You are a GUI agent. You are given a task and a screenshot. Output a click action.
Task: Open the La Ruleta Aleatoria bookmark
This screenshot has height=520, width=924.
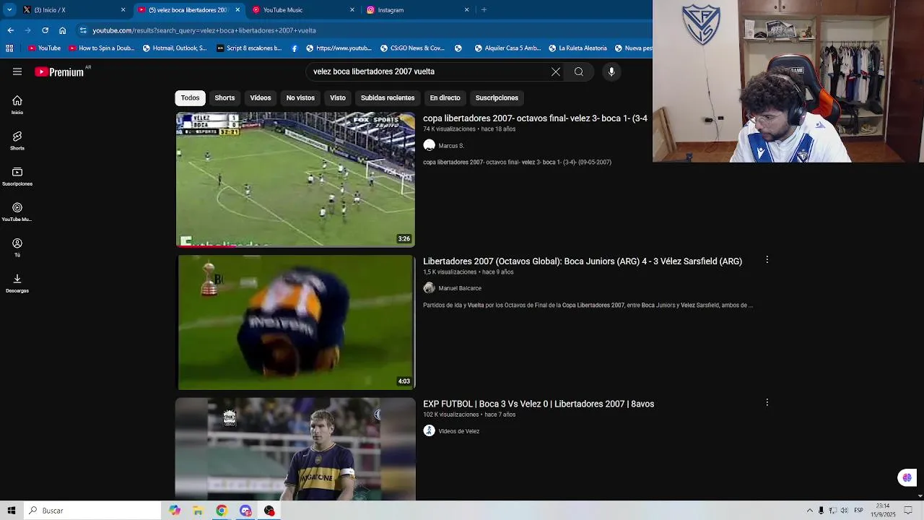[577, 48]
